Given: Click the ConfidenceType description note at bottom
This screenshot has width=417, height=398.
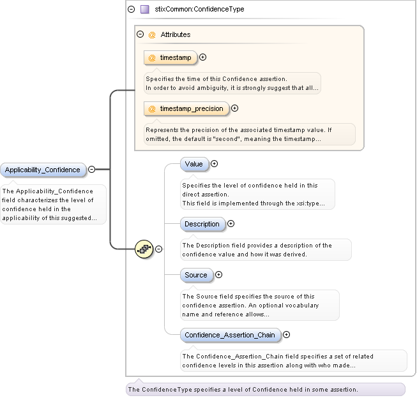Looking at the screenshot, I should coord(266,390).
